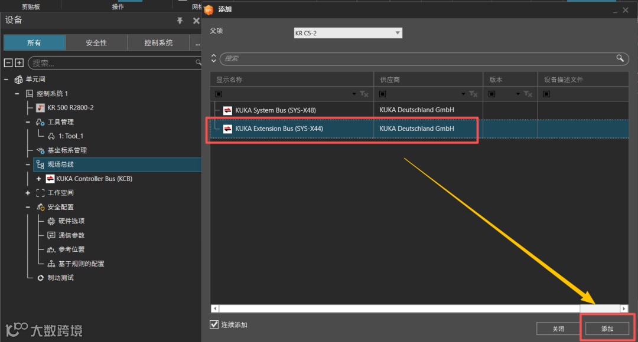The height and width of the screenshot is (342, 638).
Task: Click the 添加 button
Action: [607, 328]
